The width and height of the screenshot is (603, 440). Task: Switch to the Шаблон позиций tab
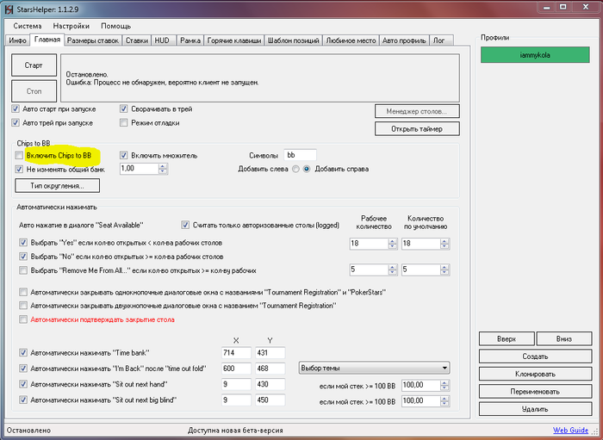[x=294, y=40]
